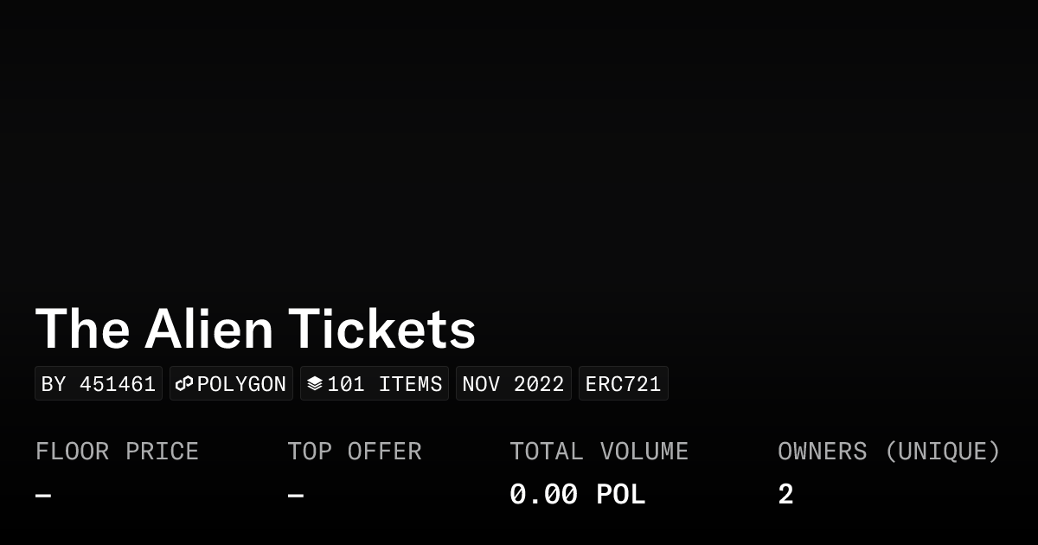This screenshot has height=545, width=1038.
Task: Click the OWNERS (UNIQUE) label
Action: [888, 452]
